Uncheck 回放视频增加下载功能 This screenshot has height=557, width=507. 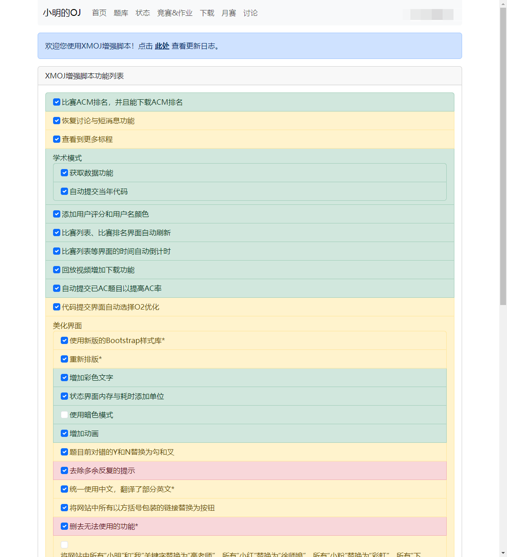click(x=57, y=270)
